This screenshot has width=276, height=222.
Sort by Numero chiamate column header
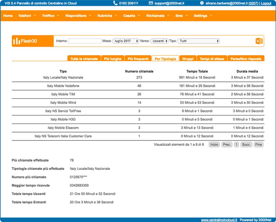pyautogui.click(x=139, y=71)
